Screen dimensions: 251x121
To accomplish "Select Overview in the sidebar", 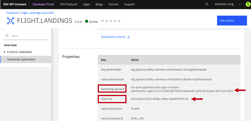I will pos(10,45).
